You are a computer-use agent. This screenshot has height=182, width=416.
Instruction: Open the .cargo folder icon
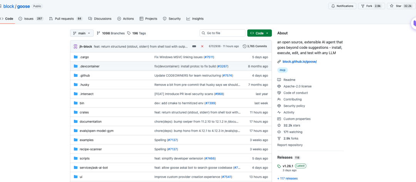click(x=75, y=57)
